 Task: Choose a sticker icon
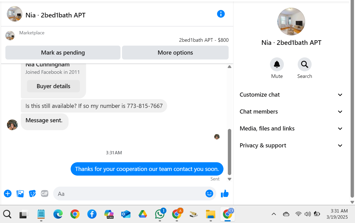pos(32,194)
